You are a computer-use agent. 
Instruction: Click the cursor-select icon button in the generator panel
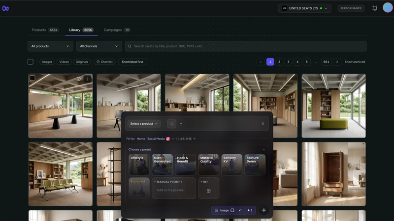[171, 124]
